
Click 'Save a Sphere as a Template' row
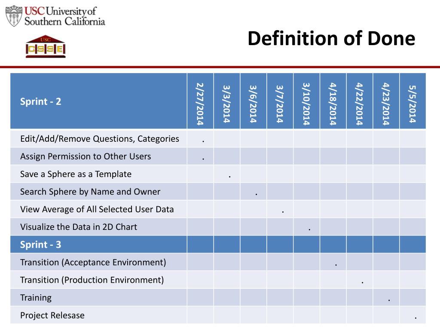(x=218, y=174)
